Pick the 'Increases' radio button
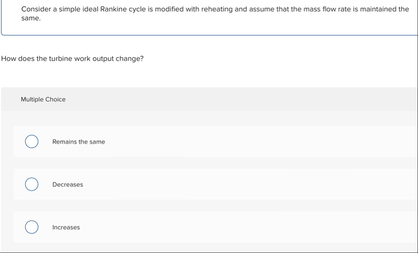 (x=32, y=227)
